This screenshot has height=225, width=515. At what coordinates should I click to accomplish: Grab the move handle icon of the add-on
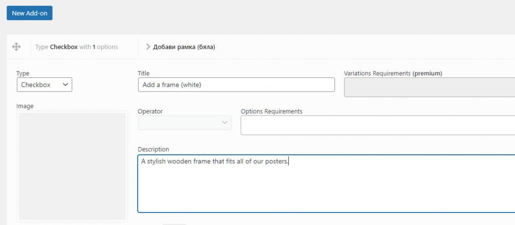click(x=16, y=47)
